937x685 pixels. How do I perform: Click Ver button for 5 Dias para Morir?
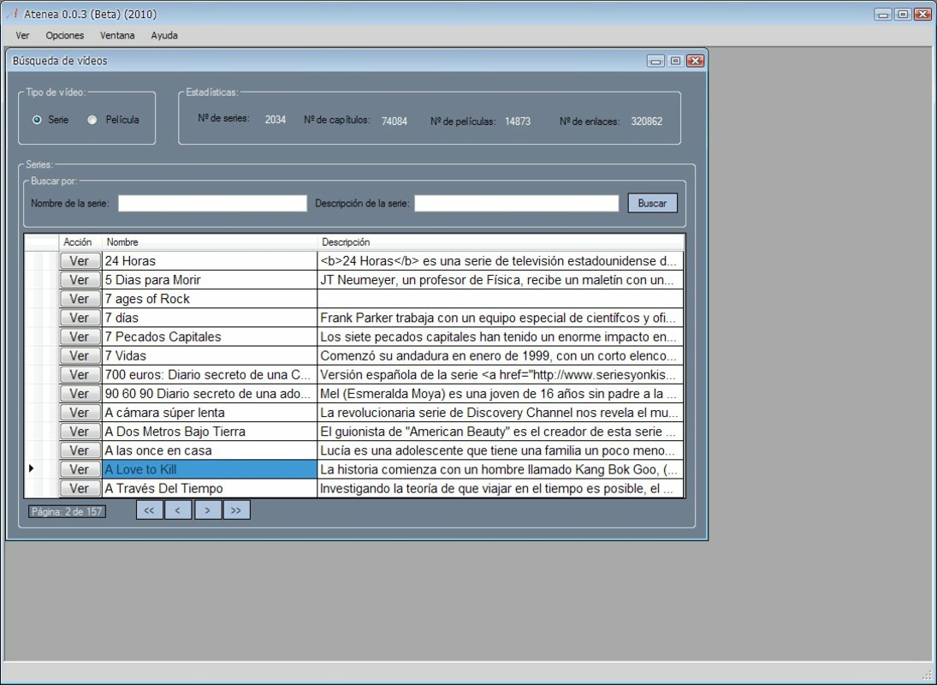point(80,280)
